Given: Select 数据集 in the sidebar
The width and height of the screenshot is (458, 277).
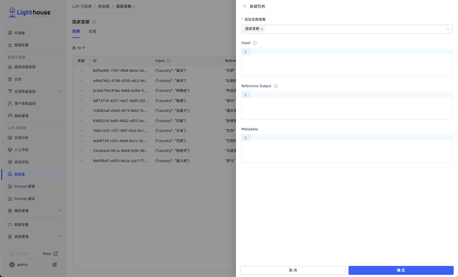Looking at the screenshot, I should pyautogui.click(x=33, y=174).
